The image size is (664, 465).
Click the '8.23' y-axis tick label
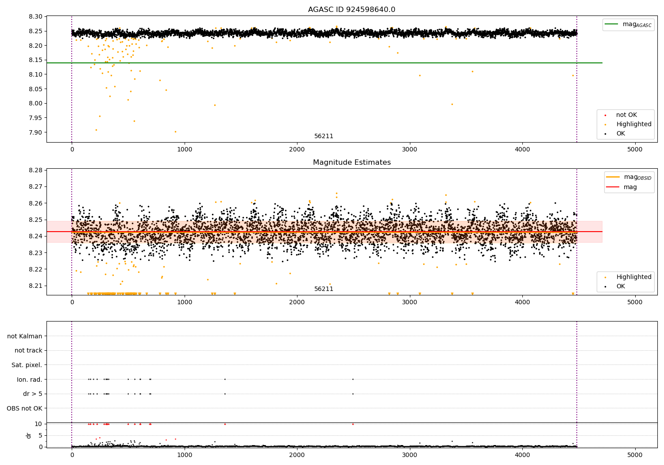pos(35,253)
